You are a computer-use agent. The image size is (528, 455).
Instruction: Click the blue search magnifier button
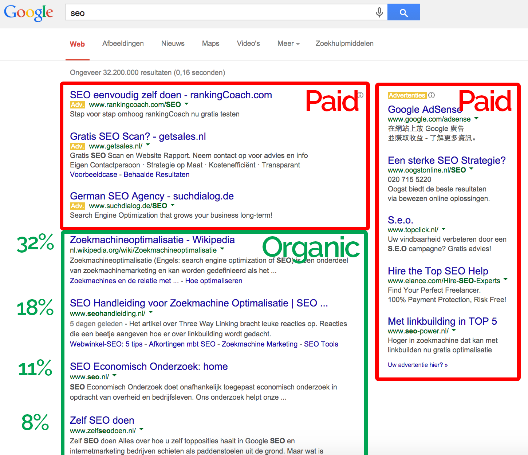[x=403, y=12]
